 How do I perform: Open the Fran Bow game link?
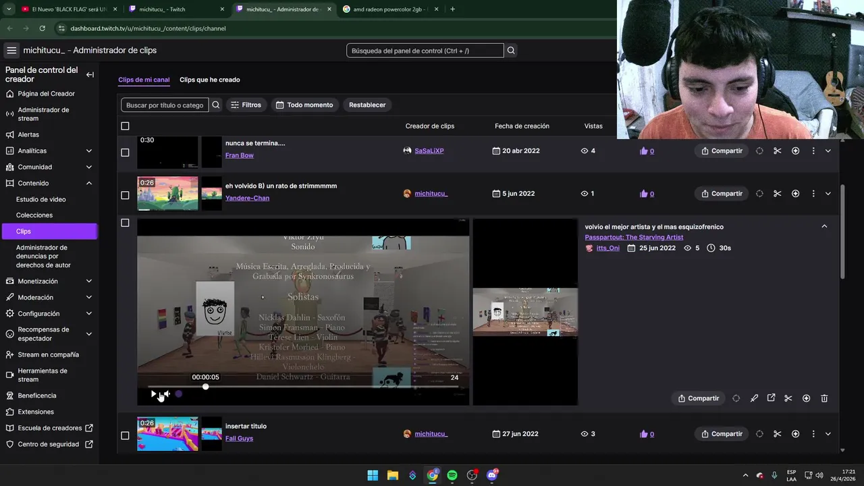click(240, 155)
